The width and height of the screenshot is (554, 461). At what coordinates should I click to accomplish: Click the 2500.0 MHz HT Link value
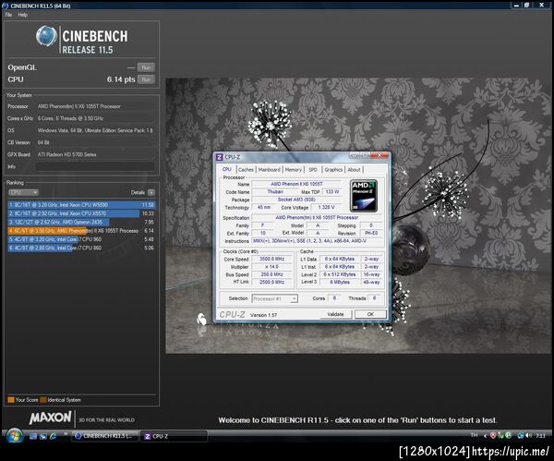[x=272, y=282]
